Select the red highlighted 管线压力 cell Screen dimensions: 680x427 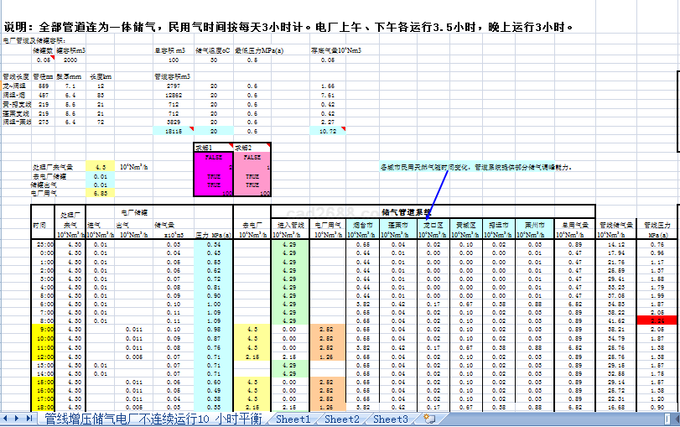(657, 320)
